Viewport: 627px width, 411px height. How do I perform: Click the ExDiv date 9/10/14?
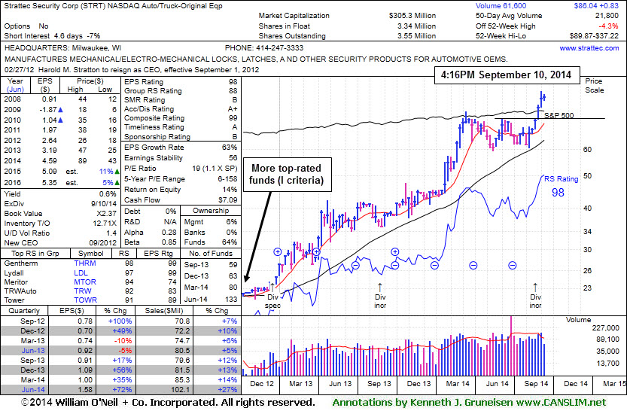point(104,204)
